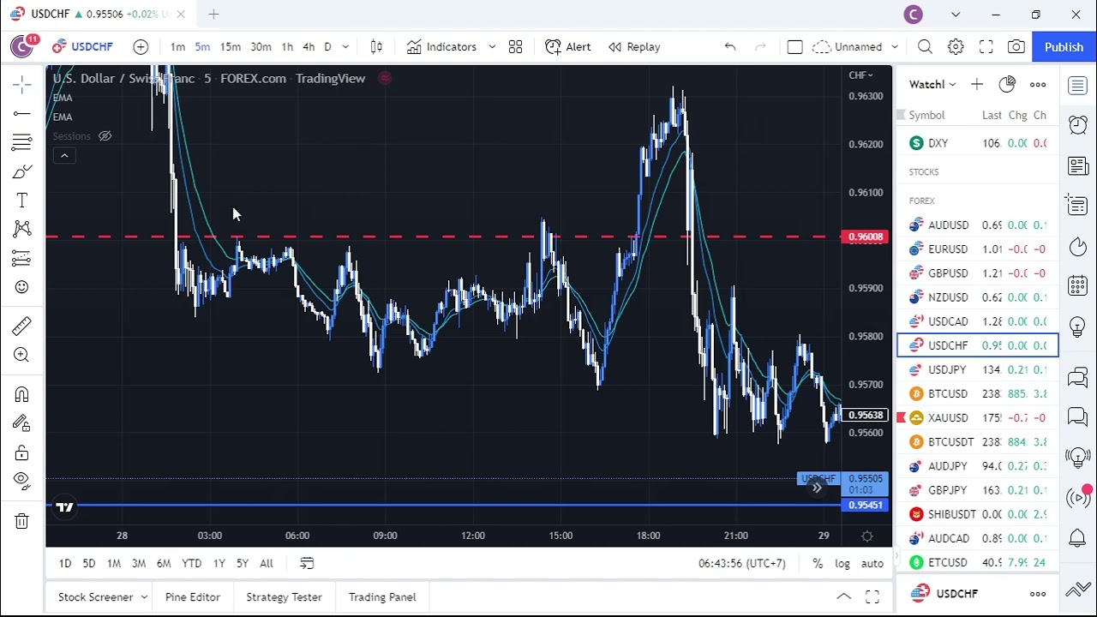The width and height of the screenshot is (1097, 617).
Task: Select the crosshair cursor tool
Action: [22, 84]
